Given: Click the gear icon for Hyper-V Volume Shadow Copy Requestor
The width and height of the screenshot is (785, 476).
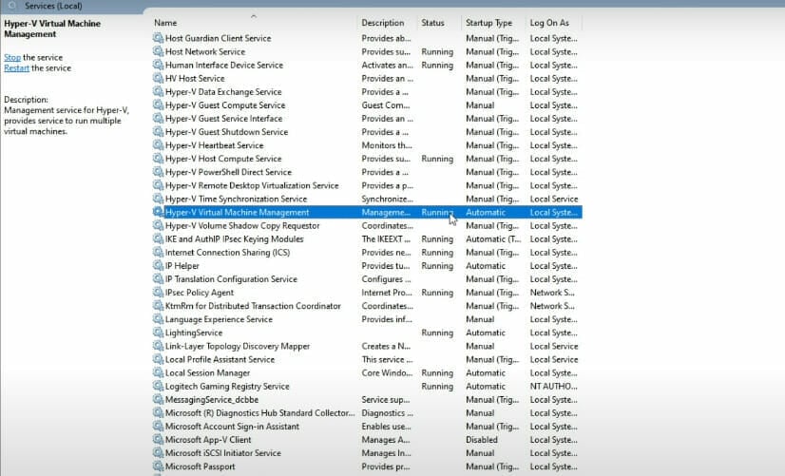Looking at the screenshot, I should [158, 226].
